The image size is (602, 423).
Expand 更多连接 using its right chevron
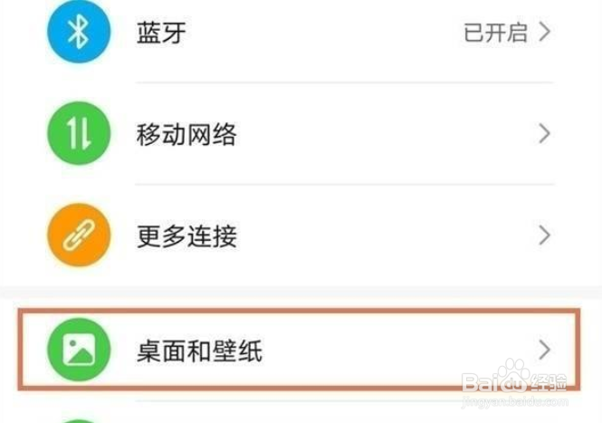[x=544, y=236]
